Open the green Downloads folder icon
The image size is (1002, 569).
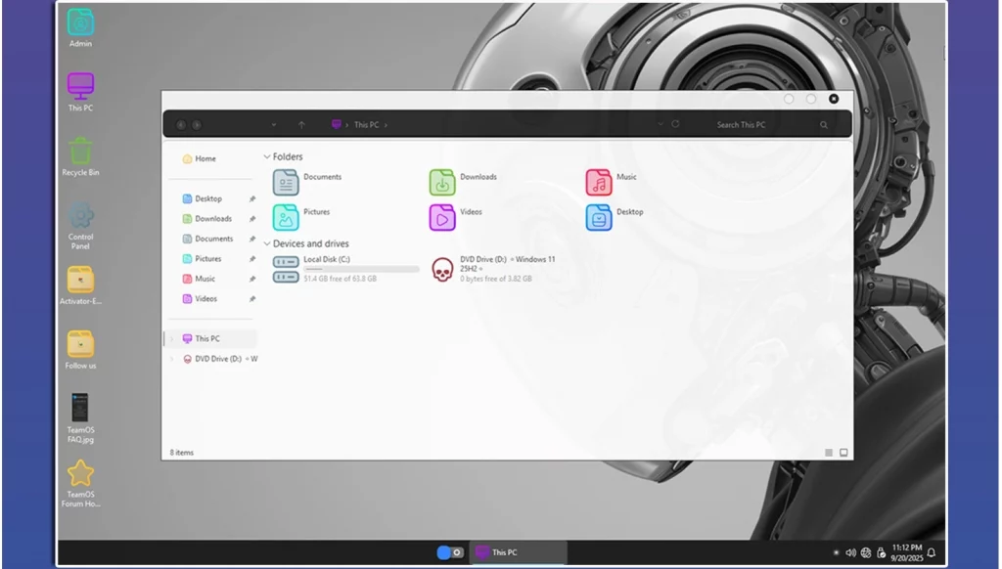pyautogui.click(x=442, y=183)
